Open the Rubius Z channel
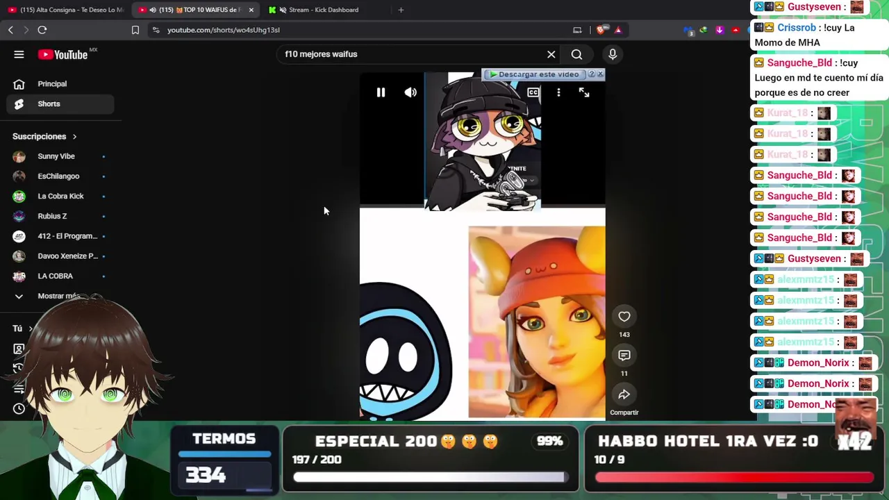Screen dimensions: 889x500 (61, 217)
